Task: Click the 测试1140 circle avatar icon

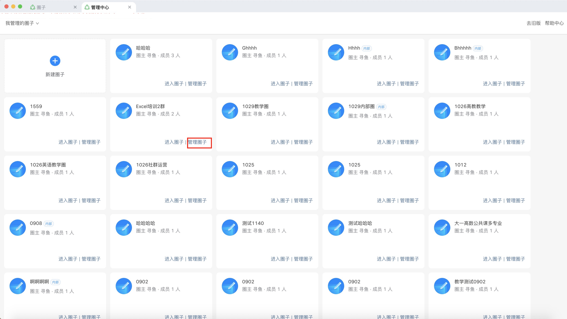Action: tap(230, 228)
